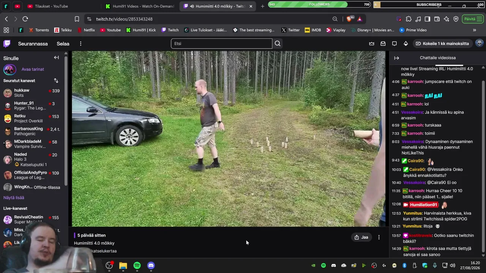Open the media control music note icon
This screenshot has width=486, height=273.
(418, 19)
